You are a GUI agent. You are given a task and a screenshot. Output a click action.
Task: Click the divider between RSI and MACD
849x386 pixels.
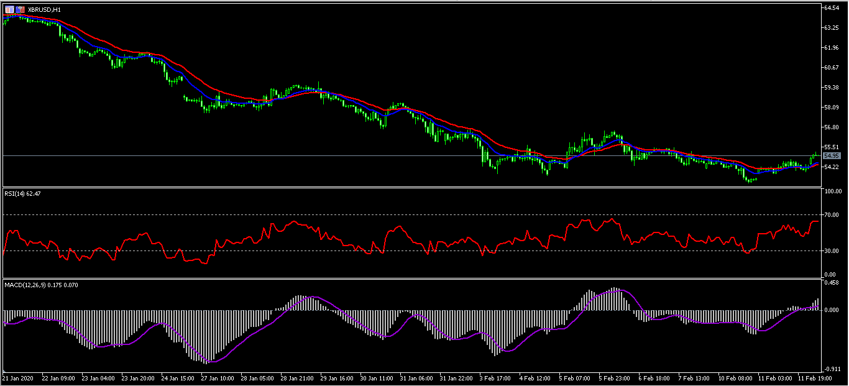[410, 278]
